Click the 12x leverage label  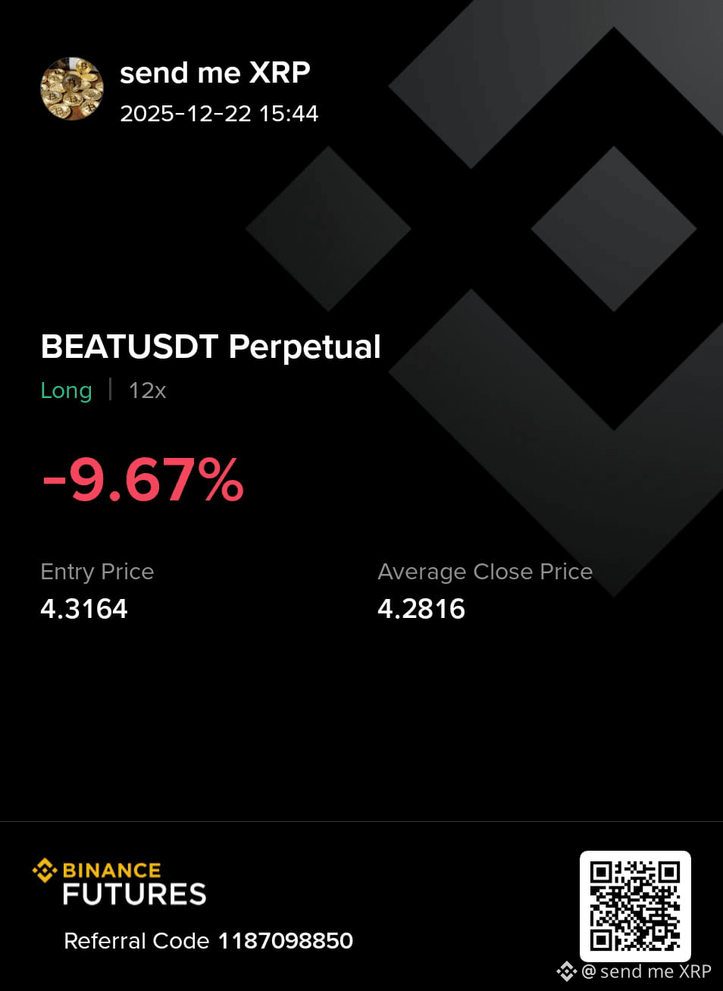point(147,390)
